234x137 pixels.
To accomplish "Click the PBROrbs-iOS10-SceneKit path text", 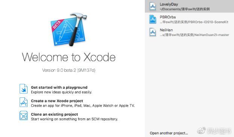I will click(194, 22).
